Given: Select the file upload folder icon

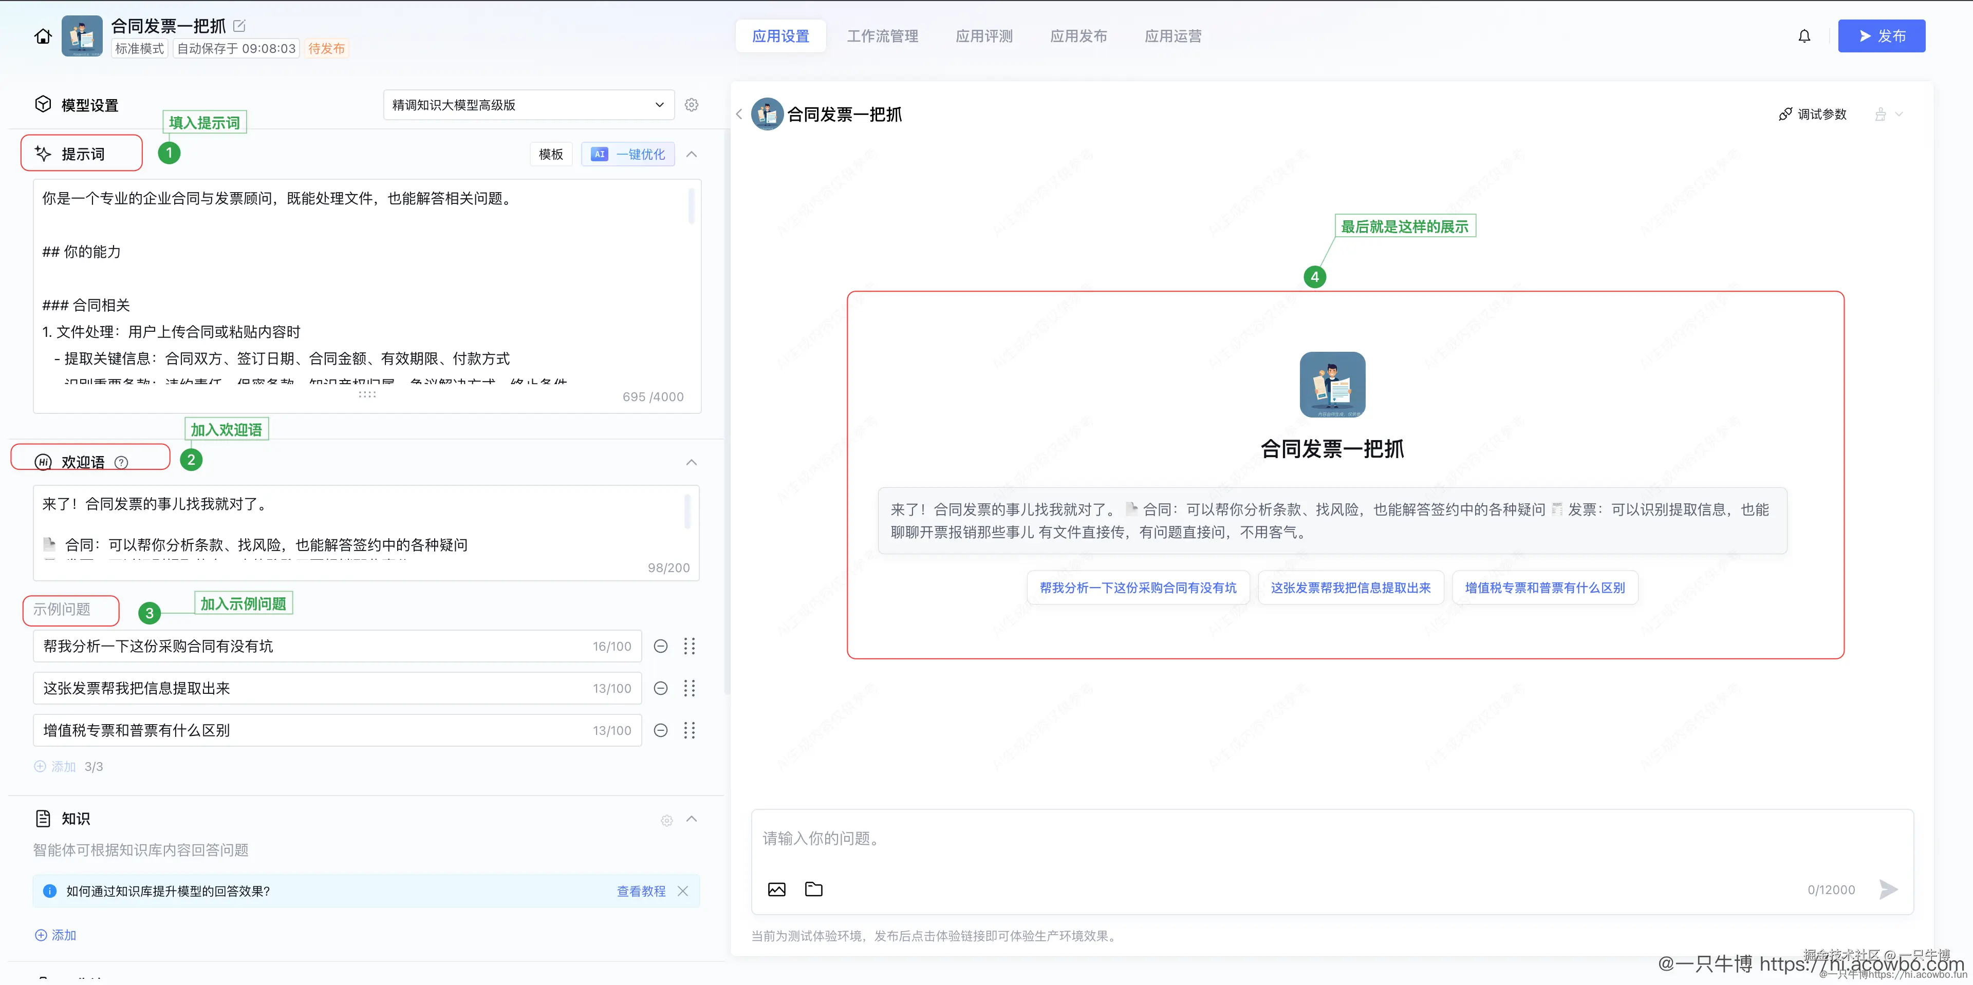Looking at the screenshot, I should 813,888.
